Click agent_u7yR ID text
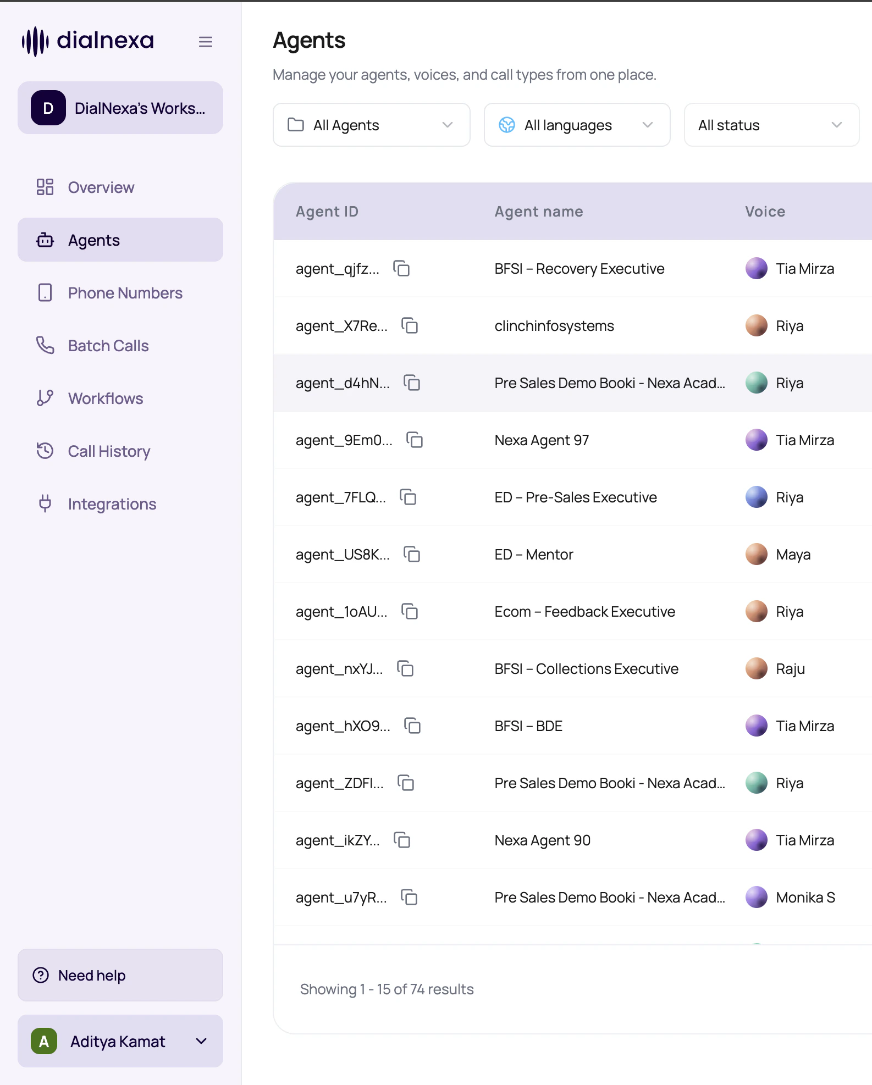 (x=341, y=898)
